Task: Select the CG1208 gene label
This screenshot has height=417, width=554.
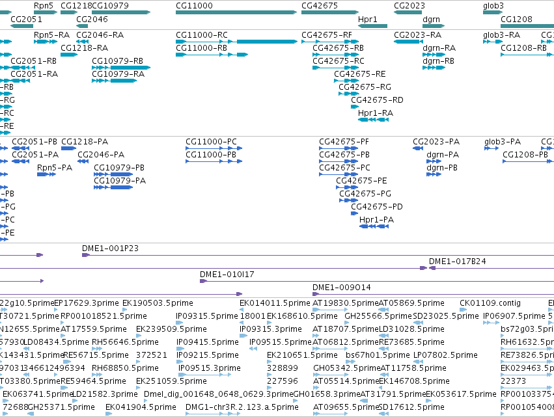Action: coord(516,19)
